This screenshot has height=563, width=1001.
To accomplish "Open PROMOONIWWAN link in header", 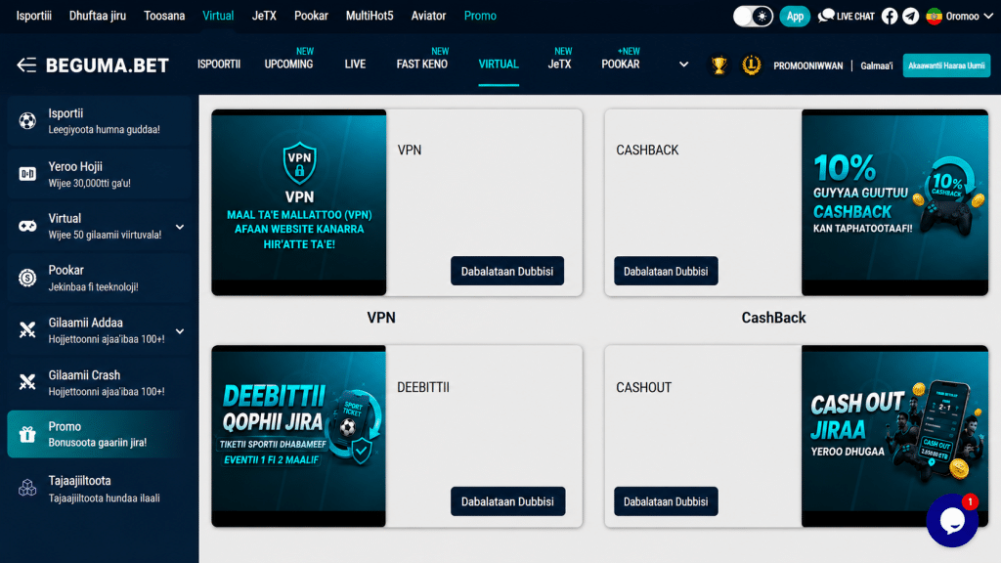I will (808, 65).
